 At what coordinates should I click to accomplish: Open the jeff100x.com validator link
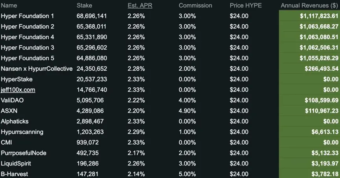click(18, 90)
